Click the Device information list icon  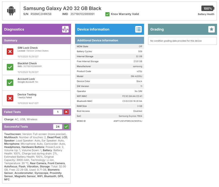pyautogui.click(x=138, y=29)
